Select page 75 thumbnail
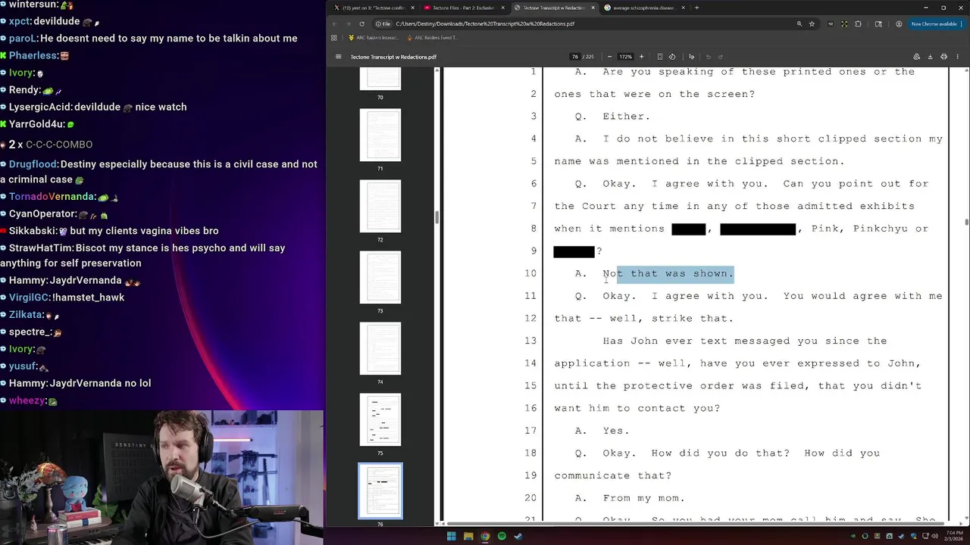The width and height of the screenshot is (970, 545). click(380, 420)
